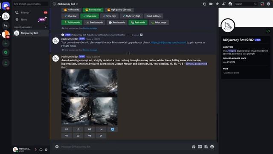Open the help question mark icon
This screenshot has width=273, height=154.
click(268, 4)
